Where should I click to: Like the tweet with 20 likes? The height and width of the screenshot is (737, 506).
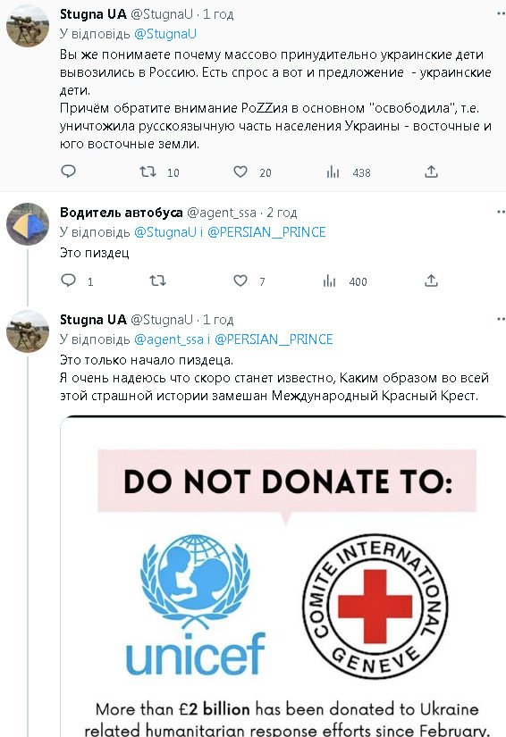coord(240,172)
